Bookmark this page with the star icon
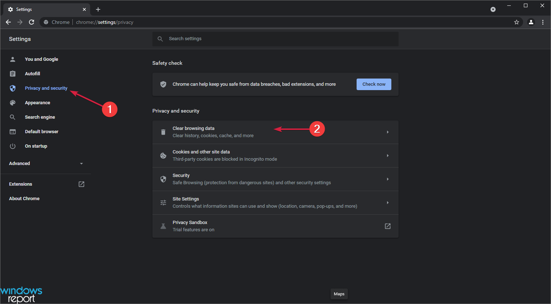 517,22
